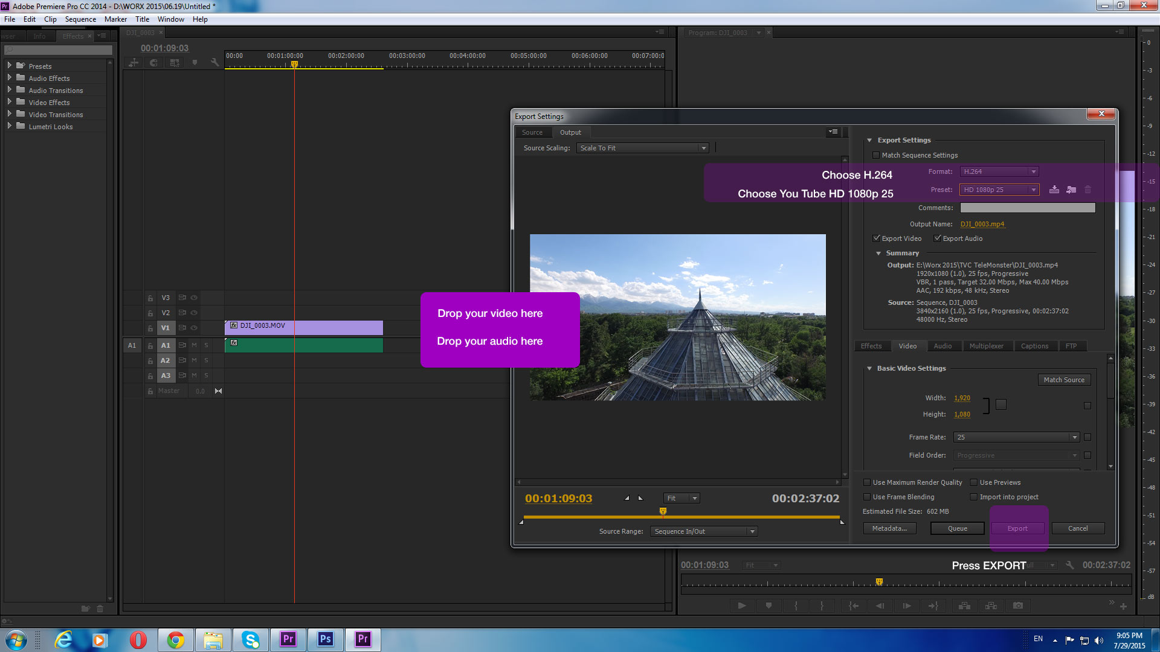This screenshot has height=652, width=1160.
Task: Enable Use Frame Blending checkbox
Action: 867,497
